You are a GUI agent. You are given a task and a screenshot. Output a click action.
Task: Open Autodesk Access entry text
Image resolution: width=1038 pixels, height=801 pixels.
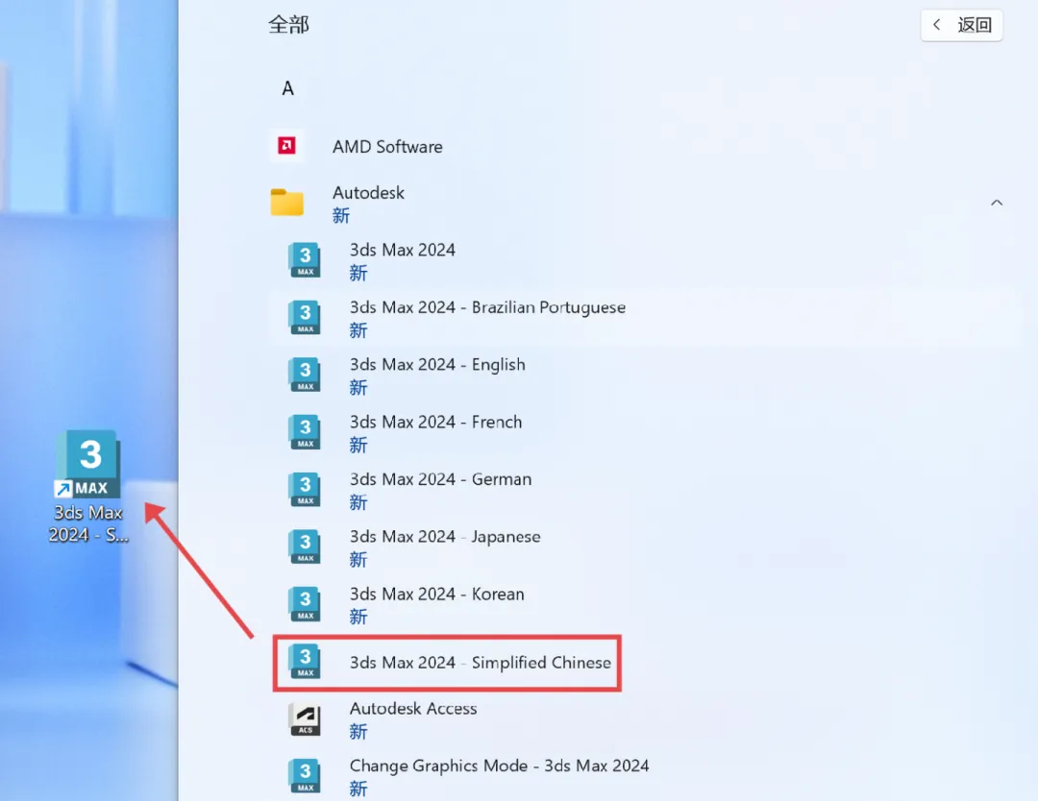coord(413,709)
